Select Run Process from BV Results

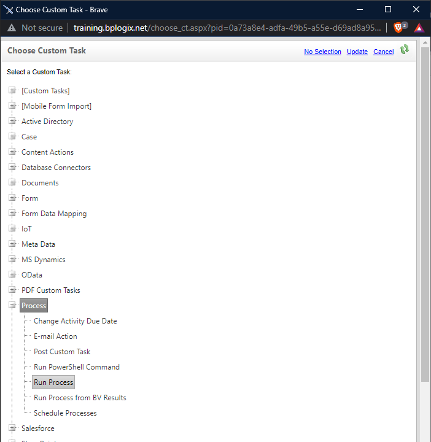[80, 398]
